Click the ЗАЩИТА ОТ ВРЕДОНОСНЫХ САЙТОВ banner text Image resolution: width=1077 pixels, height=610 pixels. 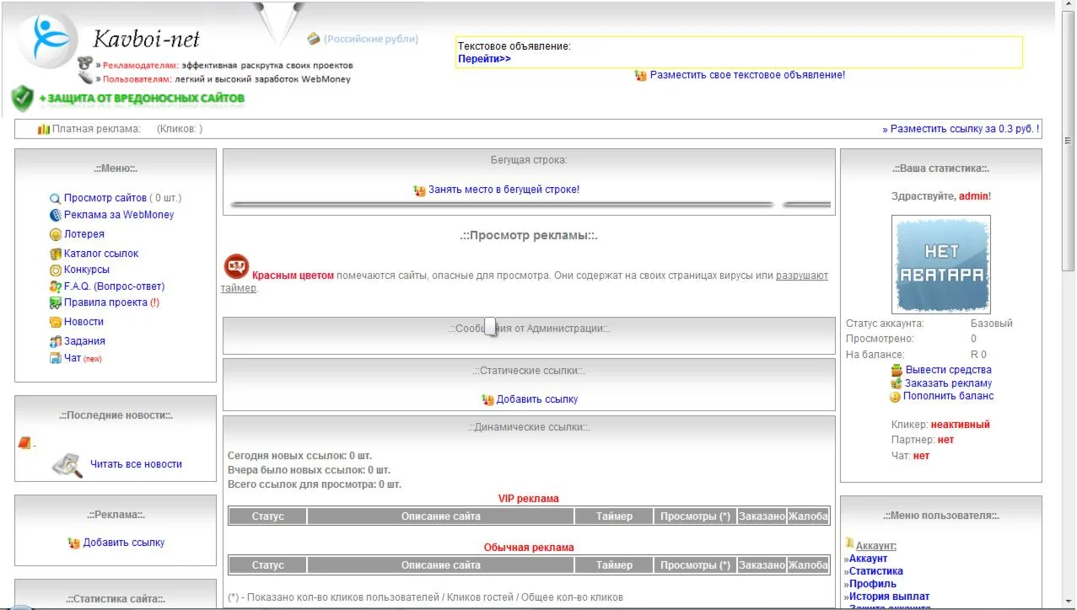tap(142, 99)
